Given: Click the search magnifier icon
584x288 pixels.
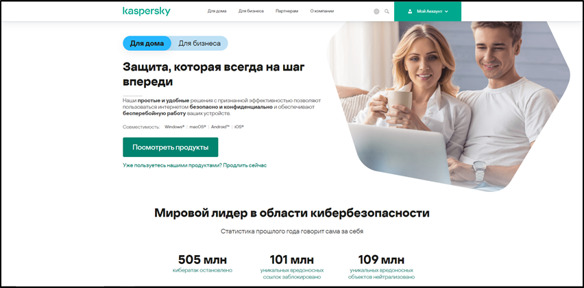Looking at the screenshot, I should coord(387,11).
